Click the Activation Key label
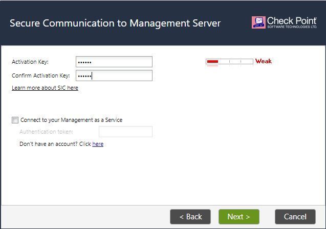The image size is (326, 229). 30,62
